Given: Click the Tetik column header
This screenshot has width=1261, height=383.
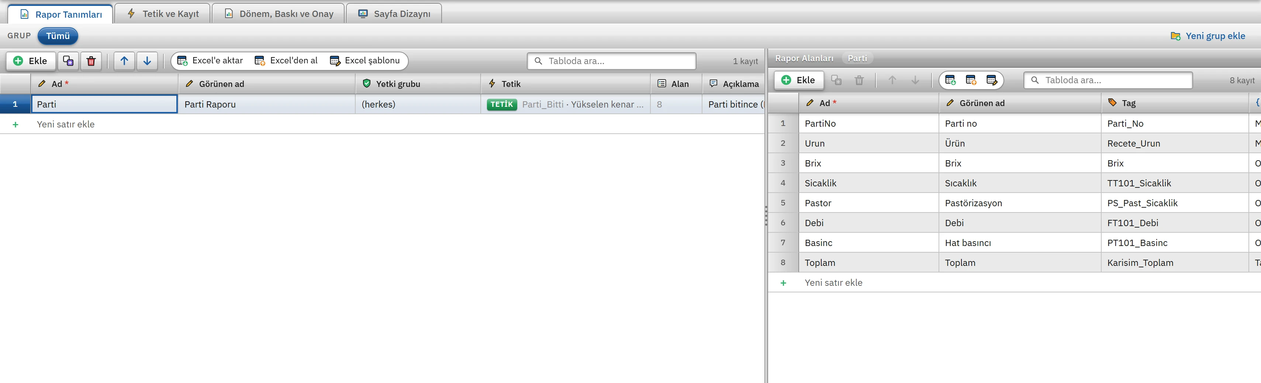Looking at the screenshot, I should pos(566,84).
